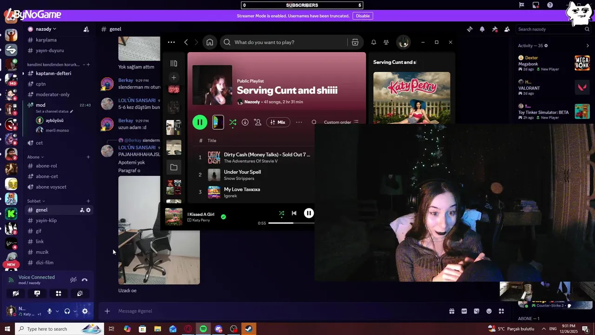The height and width of the screenshot is (335, 595).
Task: Open Discord user settings gear
Action: [85, 311]
